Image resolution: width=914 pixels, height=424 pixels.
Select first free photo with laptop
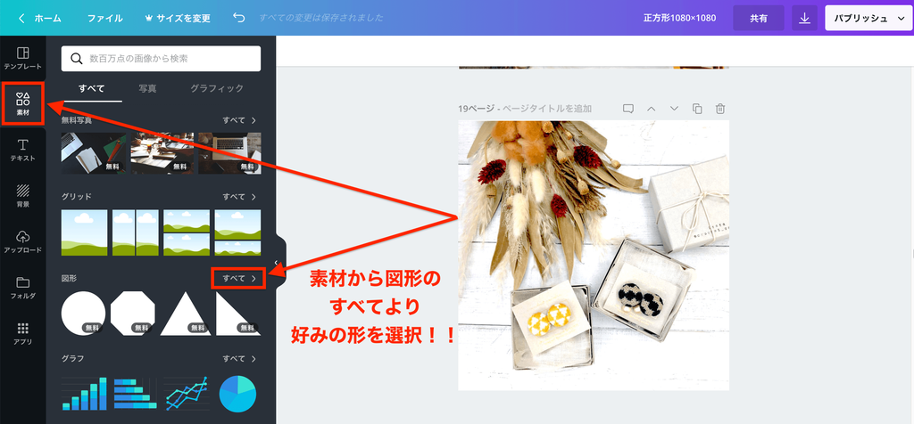click(93, 153)
